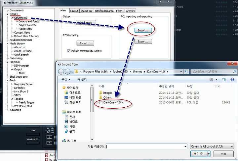Image resolution: width=238 pixels, height=161 pixels.
Task: Collapse the Columns UI tree node
Action: (x=12, y=18)
